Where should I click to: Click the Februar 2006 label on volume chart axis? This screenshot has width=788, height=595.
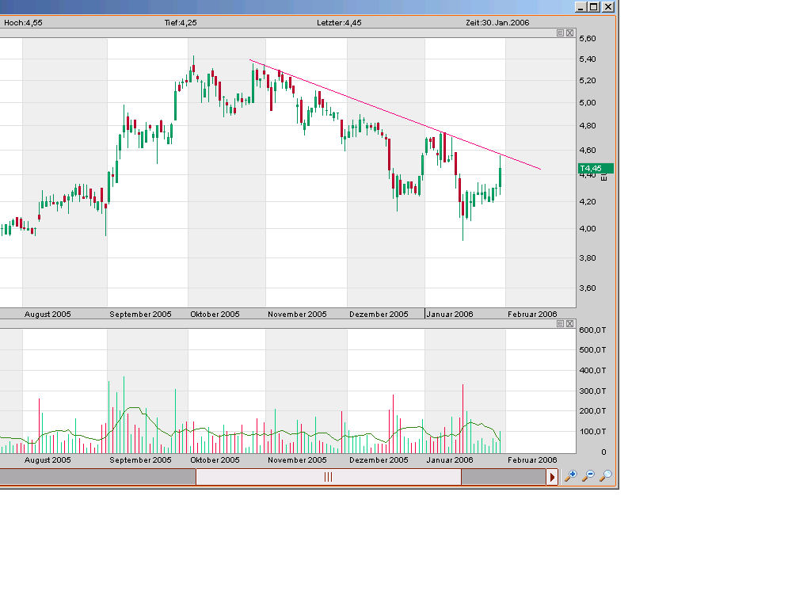point(532,460)
